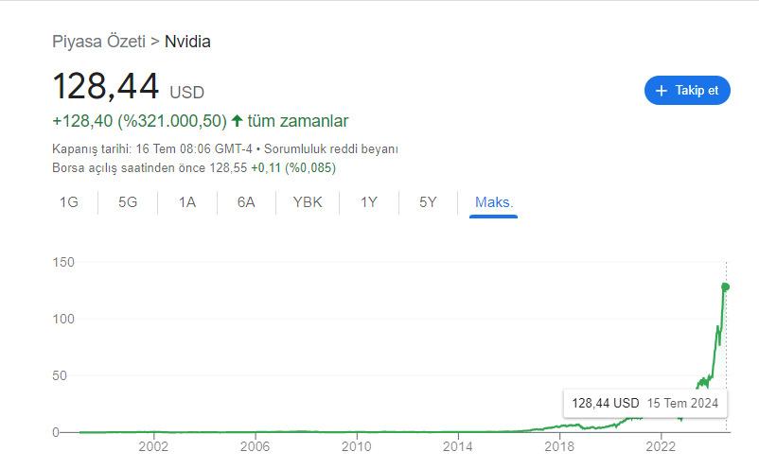Open the 6A time range tab
The height and width of the screenshot is (469, 759).
(246, 202)
